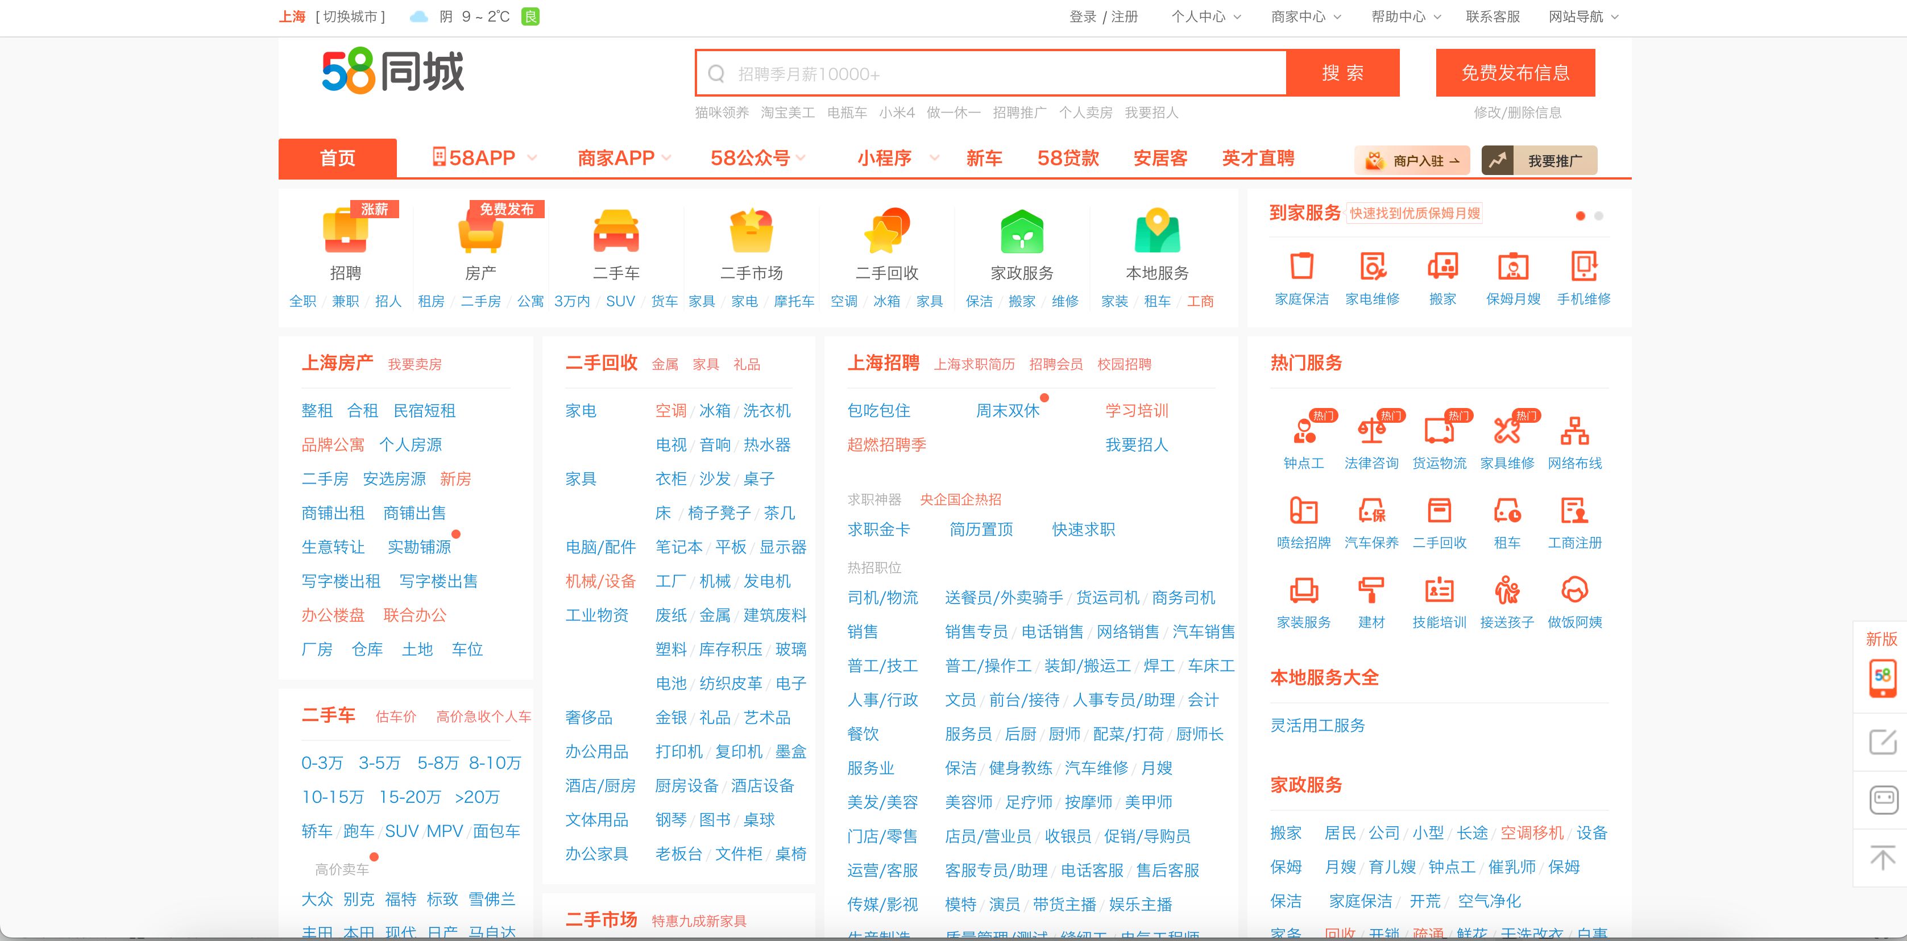Viewport: 1907px width, 941px height.
Task: Open the 手机维修 service icon
Action: coord(1583,265)
